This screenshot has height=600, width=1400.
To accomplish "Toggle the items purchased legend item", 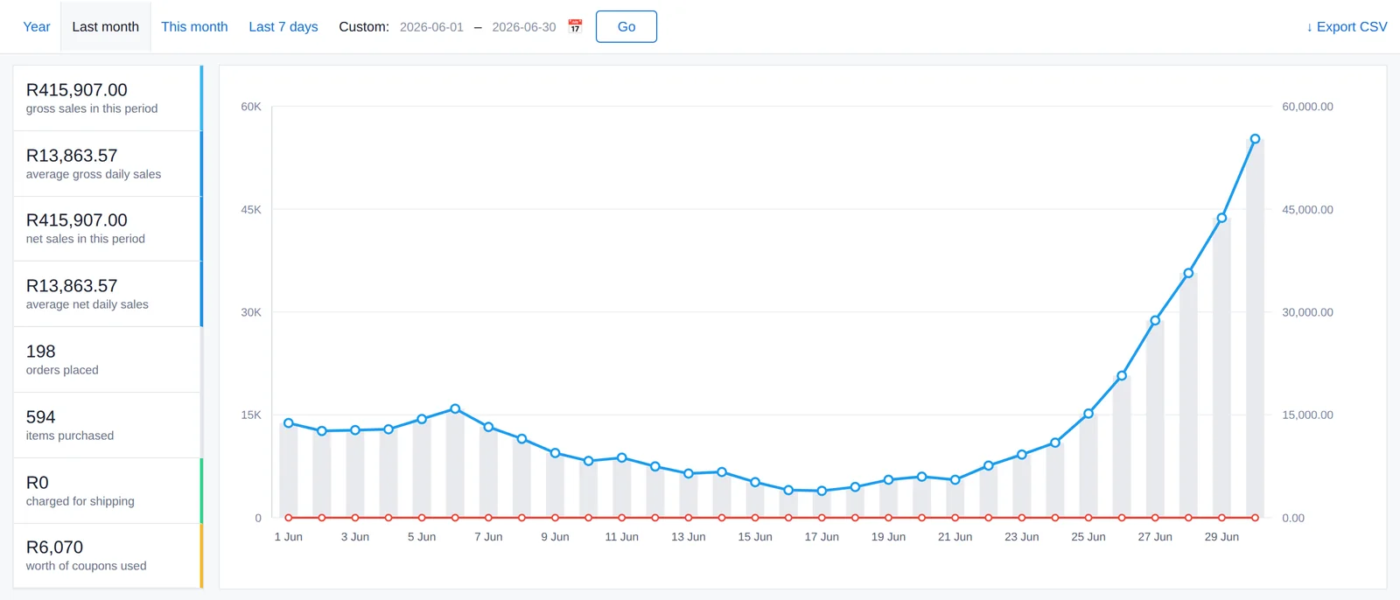I will pyautogui.click(x=108, y=425).
